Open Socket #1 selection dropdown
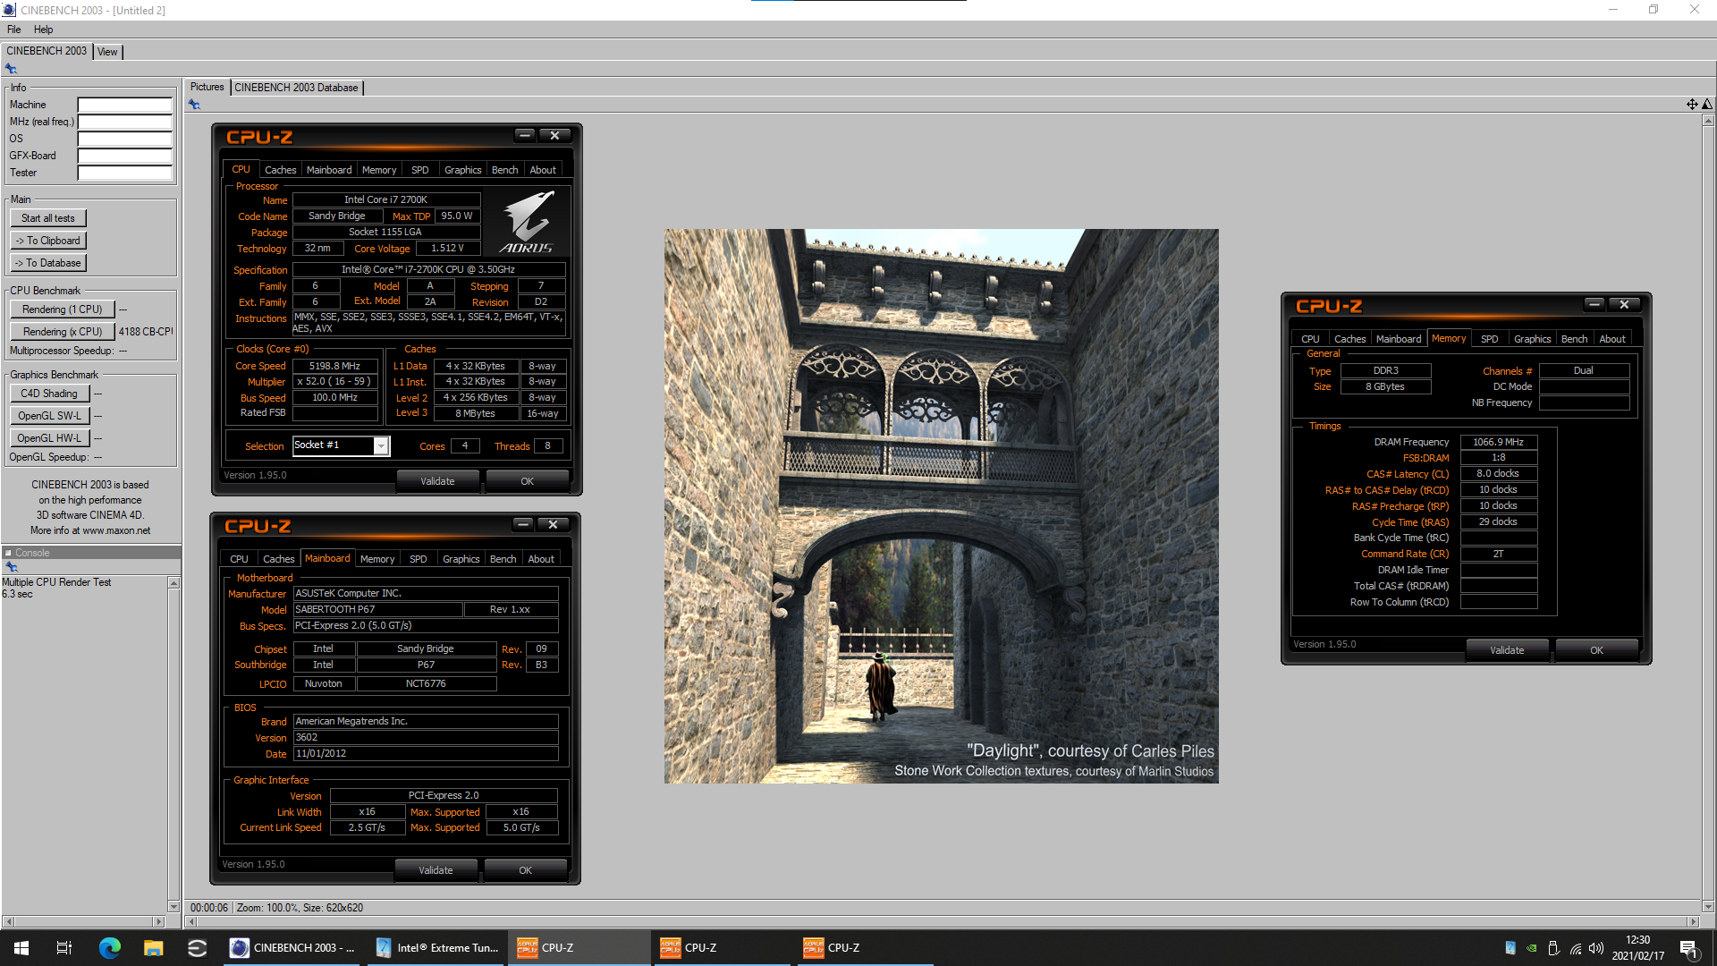 (381, 445)
